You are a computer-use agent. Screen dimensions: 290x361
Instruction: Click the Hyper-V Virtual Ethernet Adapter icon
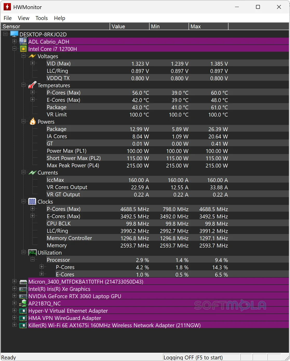(x=23, y=311)
